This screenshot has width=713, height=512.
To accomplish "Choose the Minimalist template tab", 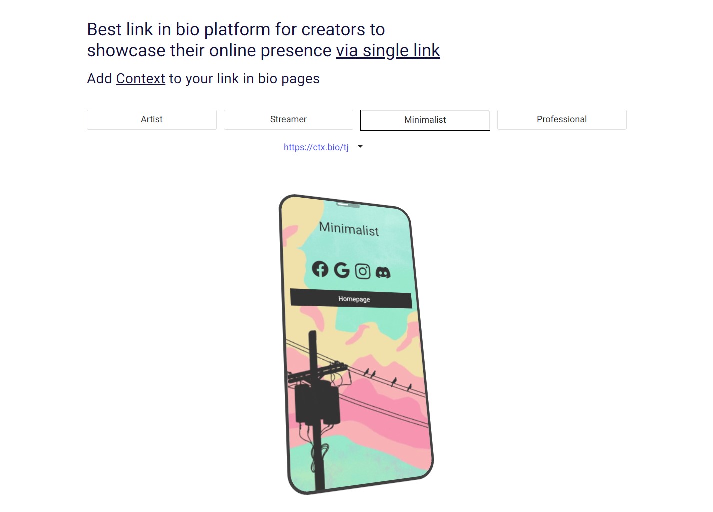I will 425,120.
